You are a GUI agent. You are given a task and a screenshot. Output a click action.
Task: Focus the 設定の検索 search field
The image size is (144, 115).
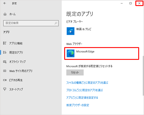point(31,23)
